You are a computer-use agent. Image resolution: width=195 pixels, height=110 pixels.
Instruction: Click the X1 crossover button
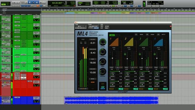pos(136,35)
